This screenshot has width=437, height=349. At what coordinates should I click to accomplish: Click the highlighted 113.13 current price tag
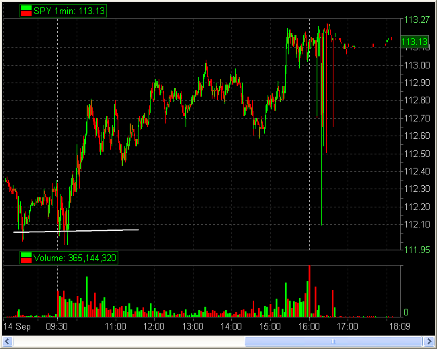[x=414, y=42]
